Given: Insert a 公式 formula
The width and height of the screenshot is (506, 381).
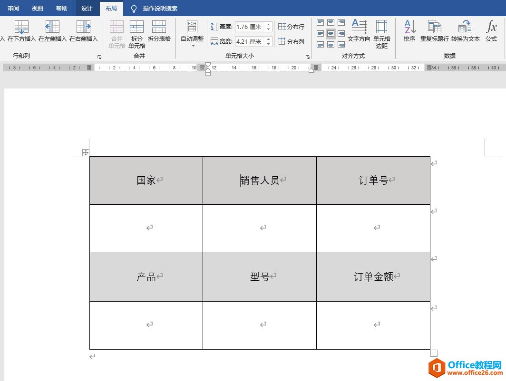Looking at the screenshot, I should coord(491,31).
